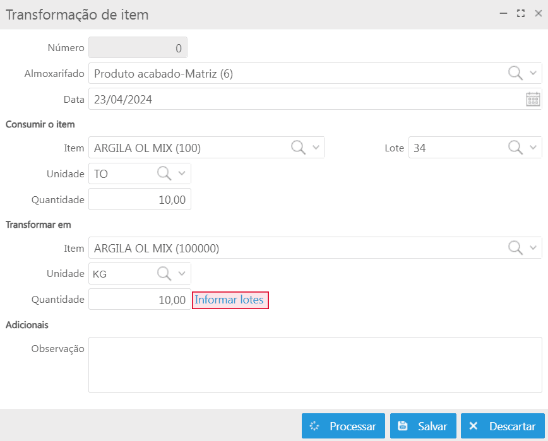
Task: Open dropdown for ARGILA OL MIX (100) item
Action: 316,148
